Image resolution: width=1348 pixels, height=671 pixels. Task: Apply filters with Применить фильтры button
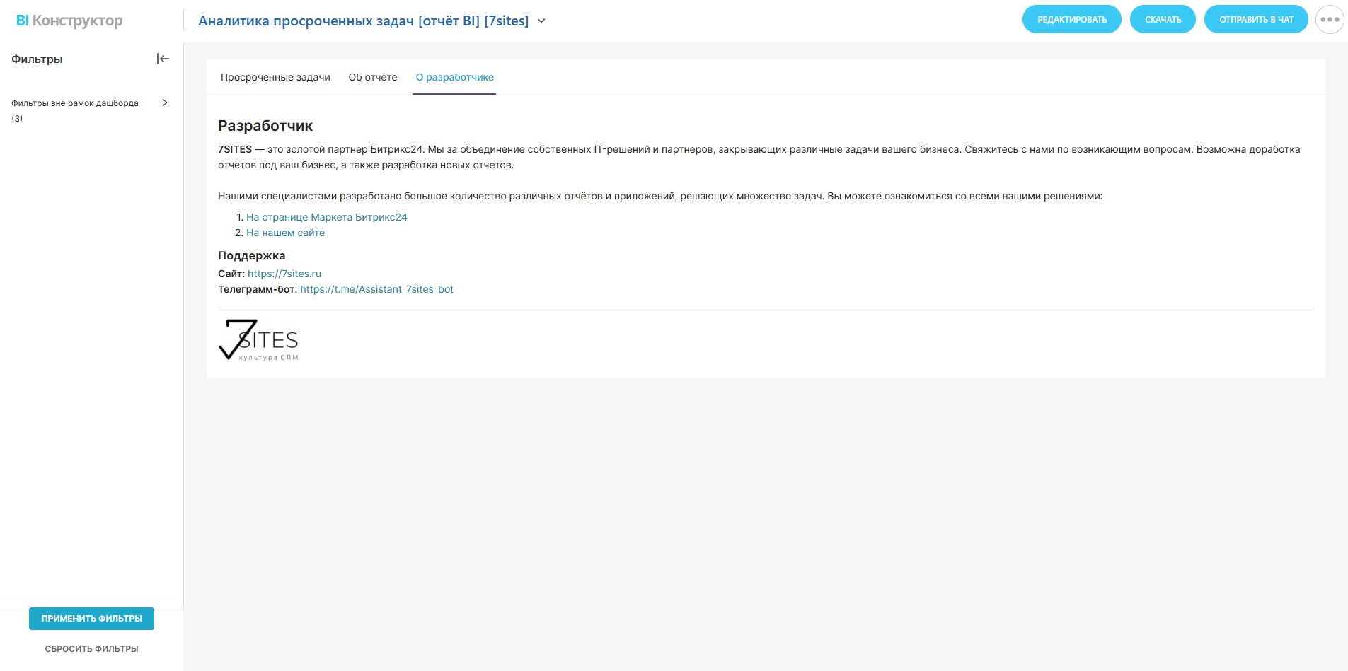click(91, 619)
